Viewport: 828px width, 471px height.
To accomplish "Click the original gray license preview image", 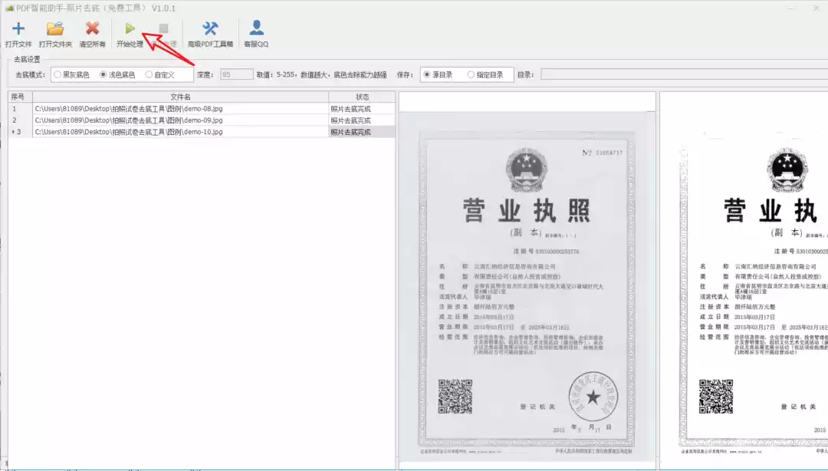I will pyautogui.click(x=527, y=286).
